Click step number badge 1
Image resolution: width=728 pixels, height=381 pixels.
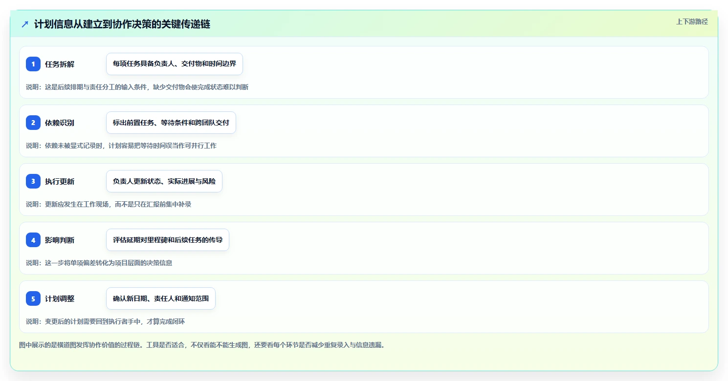(x=33, y=64)
